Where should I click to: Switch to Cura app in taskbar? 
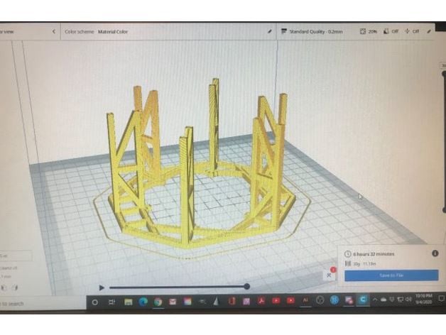point(363,300)
